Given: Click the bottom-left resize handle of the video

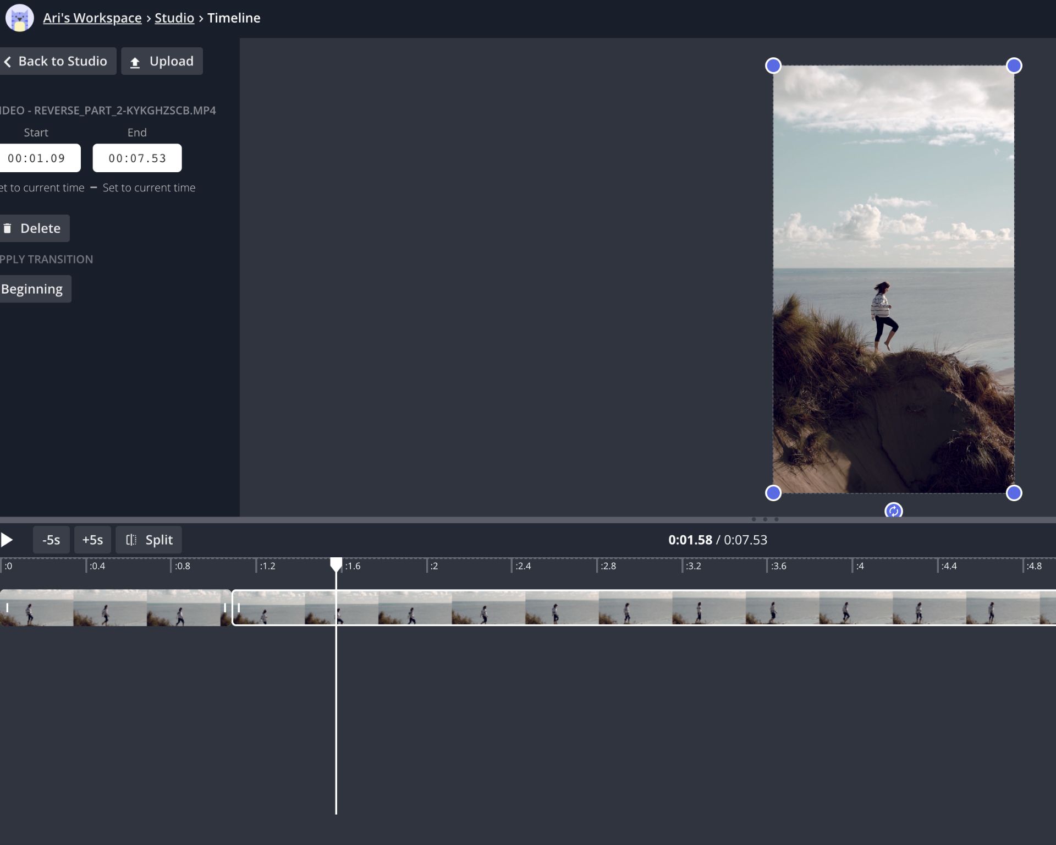Looking at the screenshot, I should tap(773, 493).
